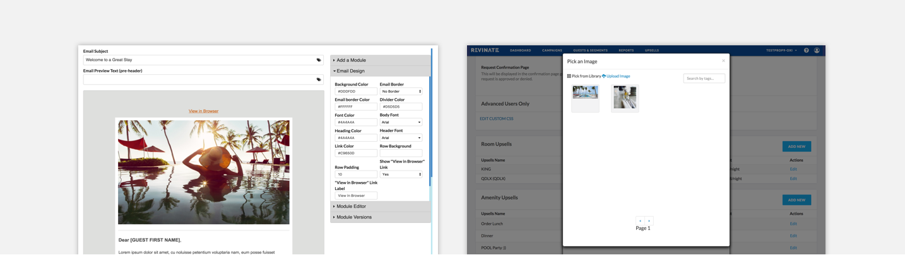
Task: Click the tag icon in Email Preview Text field
Action: pos(319,80)
